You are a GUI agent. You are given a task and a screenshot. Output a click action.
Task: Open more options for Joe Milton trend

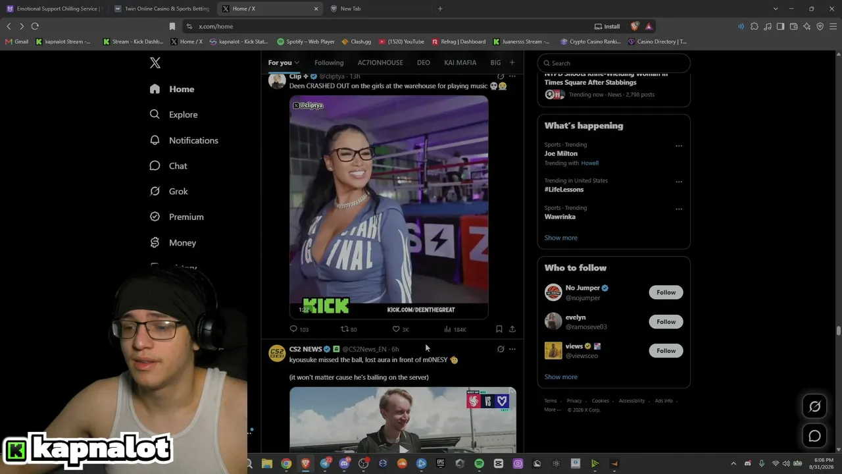679,146
